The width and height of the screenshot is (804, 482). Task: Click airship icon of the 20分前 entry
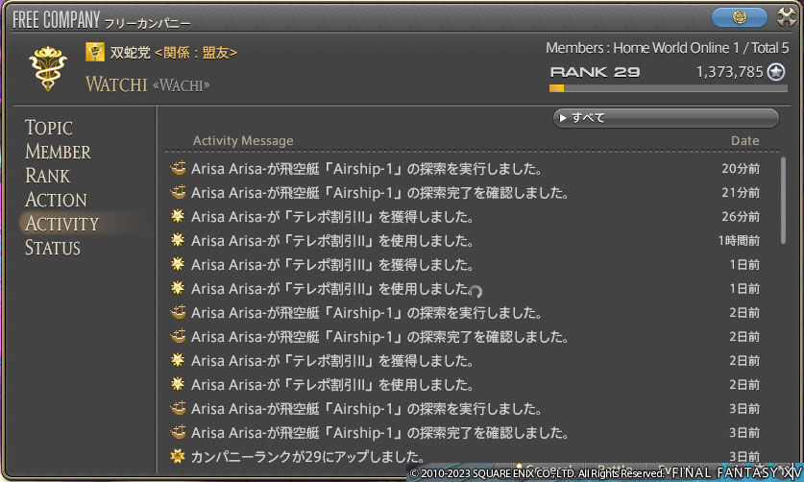[178, 168]
